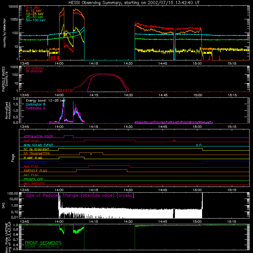Select the 3-6 keV legend label

tap(33, 8)
